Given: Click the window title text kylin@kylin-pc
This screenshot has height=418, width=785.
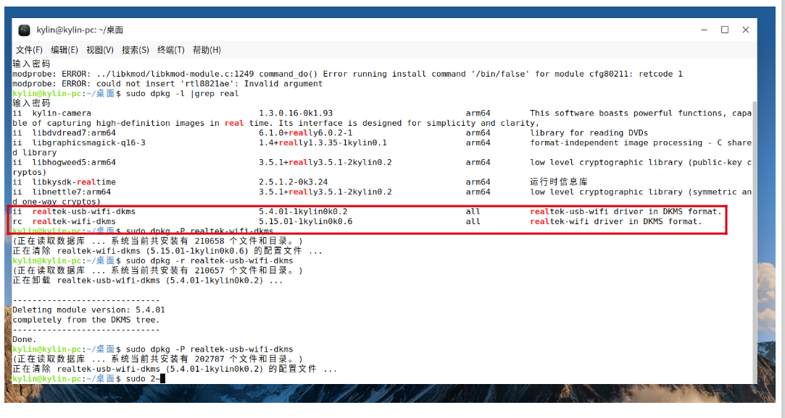Looking at the screenshot, I should point(80,30).
